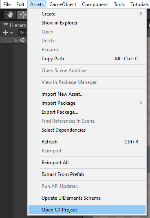Click the Hierarchy panel list icon
Viewport: 150px width, 218px height.
coord(6,25)
